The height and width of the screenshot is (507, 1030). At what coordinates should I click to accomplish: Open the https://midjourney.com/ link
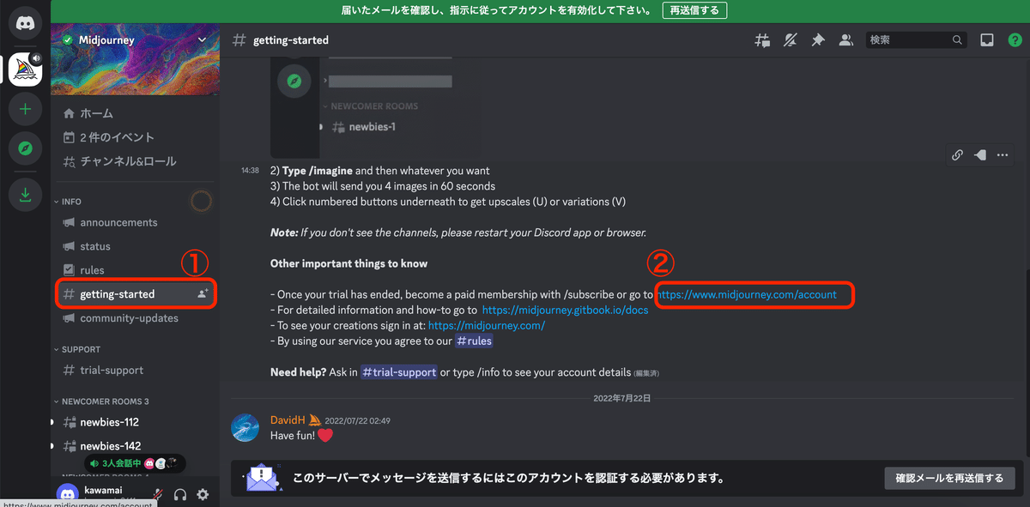click(486, 325)
